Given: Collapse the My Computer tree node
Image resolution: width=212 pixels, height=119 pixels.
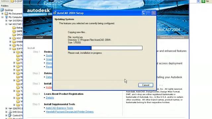Looking at the screenshot, I should (x=2, y=17).
